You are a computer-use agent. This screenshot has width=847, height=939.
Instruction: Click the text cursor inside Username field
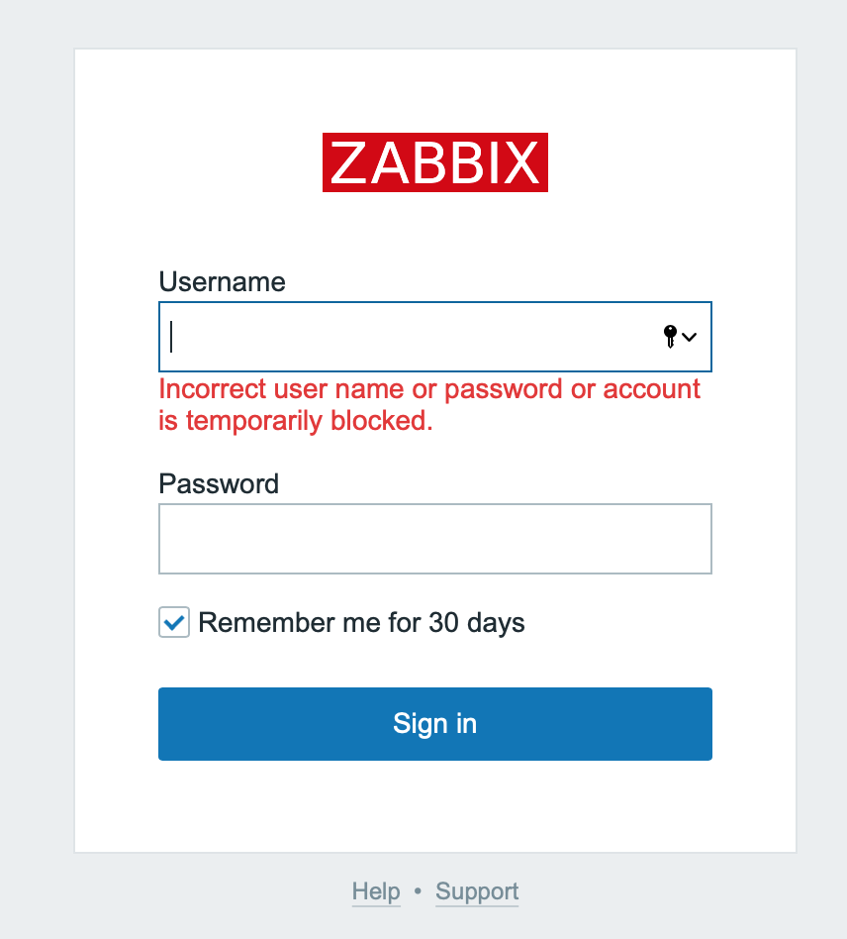coord(171,337)
